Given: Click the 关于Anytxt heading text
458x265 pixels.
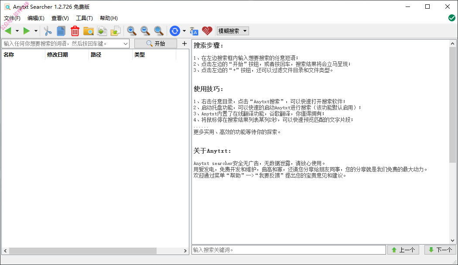Looking at the screenshot, I should [x=212, y=151].
